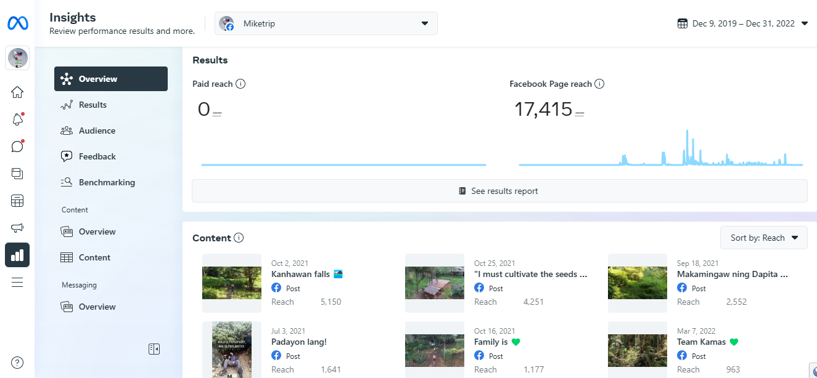Screen dimensions: 817x378
Task: Collapse the Insights side navigation panel
Action: point(154,349)
